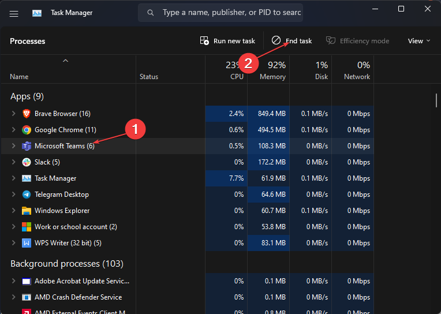Select the Windows Explorer row name
441x314 pixels.
pyautogui.click(x=62, y=211)
